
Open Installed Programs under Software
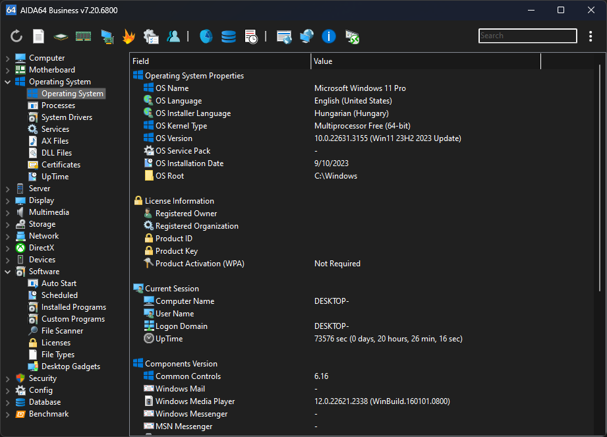[73, 307]
